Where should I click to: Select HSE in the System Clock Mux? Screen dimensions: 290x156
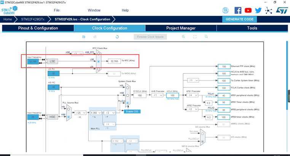(127, 95)
